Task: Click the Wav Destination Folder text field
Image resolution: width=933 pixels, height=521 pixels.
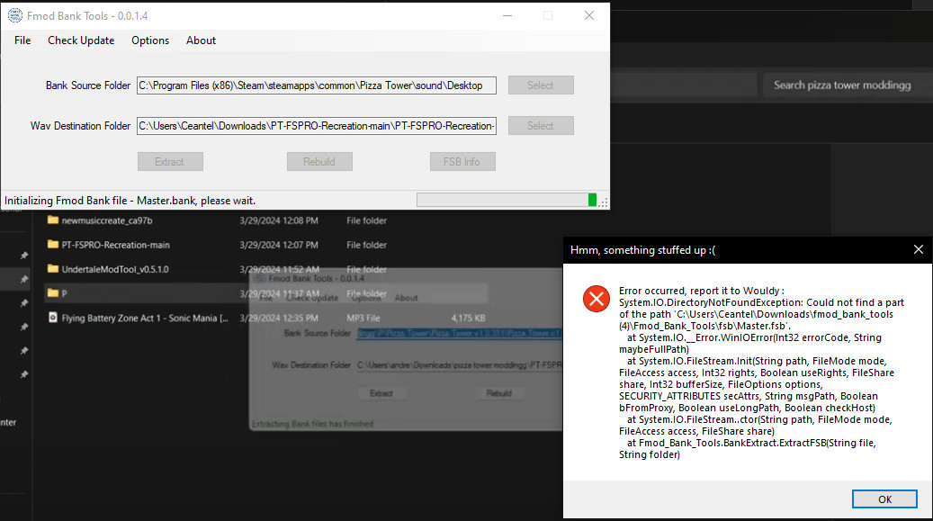Action: [x=316, y=126]
